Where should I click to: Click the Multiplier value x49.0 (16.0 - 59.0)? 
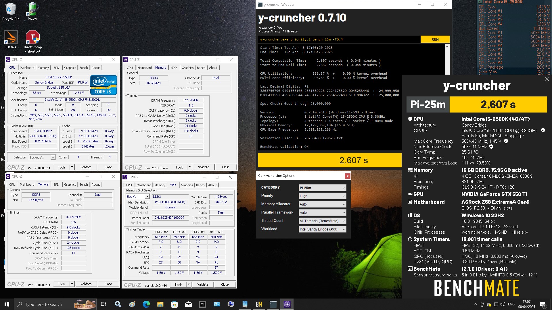[x=43, y=136]
